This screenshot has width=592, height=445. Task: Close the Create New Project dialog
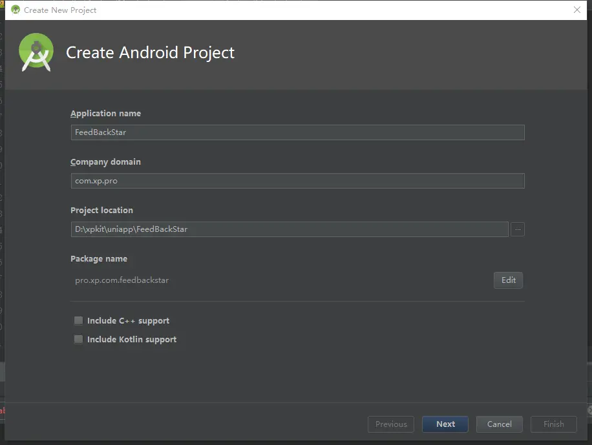[x=577, y=10]
